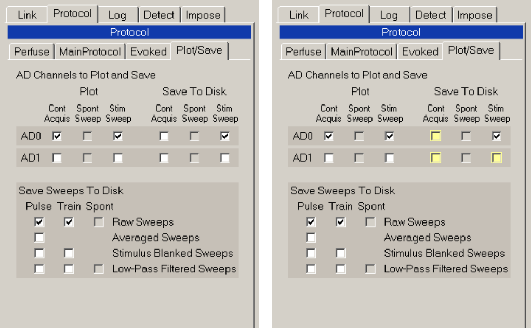Switch to Perfuse sub-tab in left panel

(32, 51)
